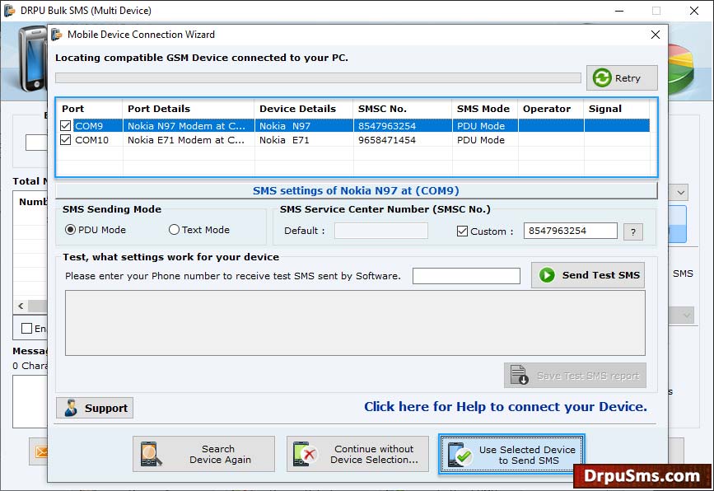Select the Nokia E71 Modem port details cell
This screenshot has height=491, width=714.
click(x=189, y=140)
